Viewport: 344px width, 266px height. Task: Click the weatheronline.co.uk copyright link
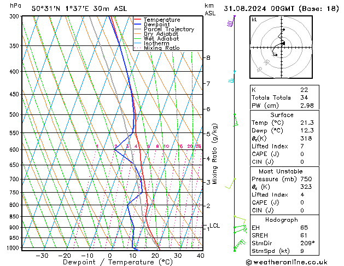293,262
